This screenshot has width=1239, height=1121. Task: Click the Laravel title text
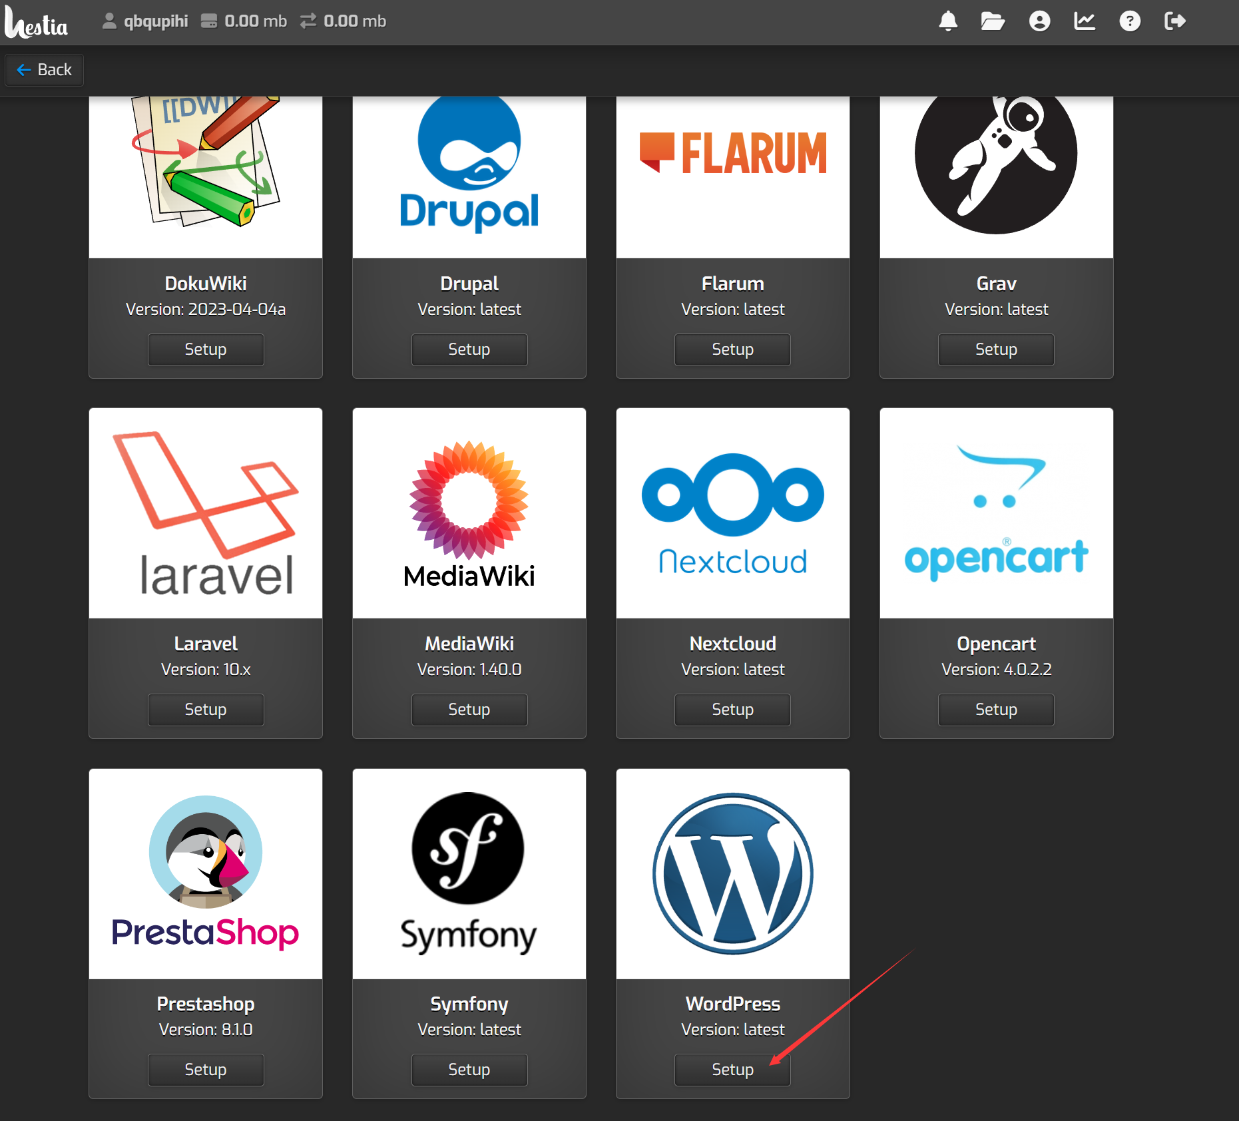click(206, 644)
